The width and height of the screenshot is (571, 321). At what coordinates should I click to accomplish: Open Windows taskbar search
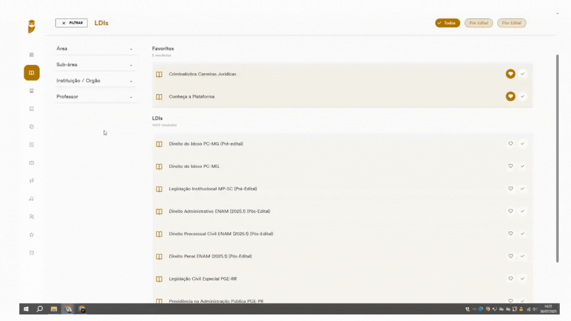pos(40,309)
